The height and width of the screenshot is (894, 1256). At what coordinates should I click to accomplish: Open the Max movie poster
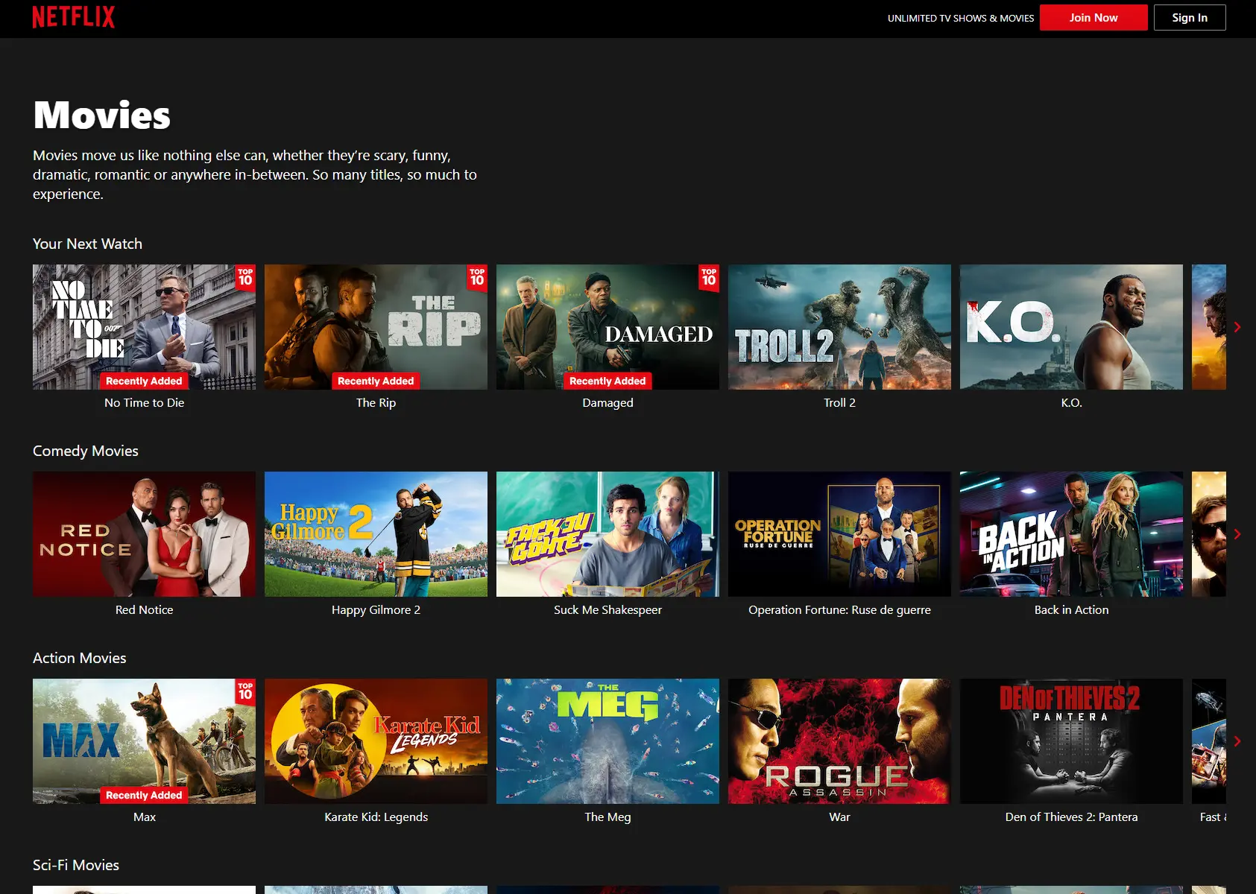point(144,741)
